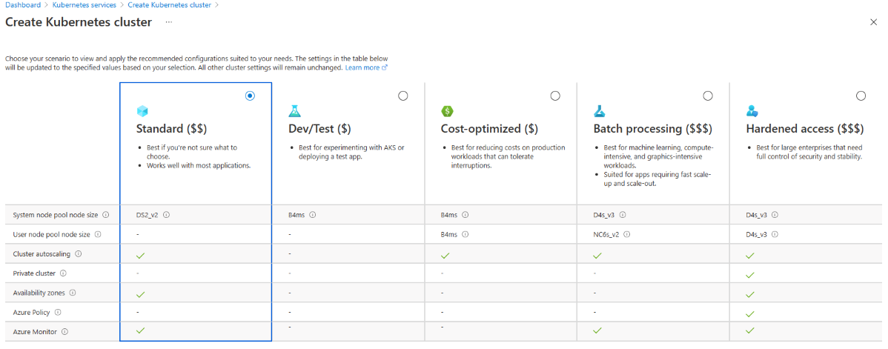The height and width of the screenshot is (349, 888).
Task: Click info icon next to Cluster autoscaling
Action: pyautogui.click(x=79, y=254)
